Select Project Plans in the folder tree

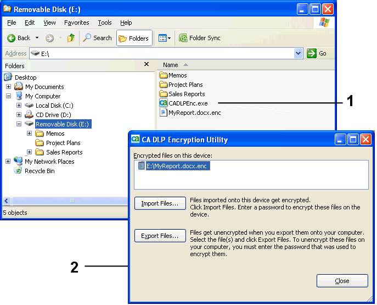(x=58, y=143)
